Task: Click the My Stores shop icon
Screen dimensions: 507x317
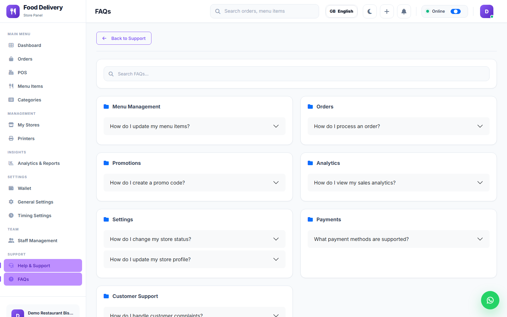Action: 11,125
